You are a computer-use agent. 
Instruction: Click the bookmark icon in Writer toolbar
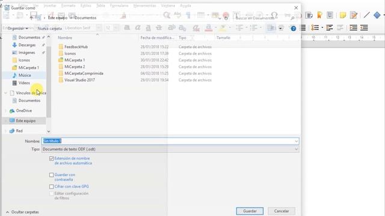click(319, 15)
